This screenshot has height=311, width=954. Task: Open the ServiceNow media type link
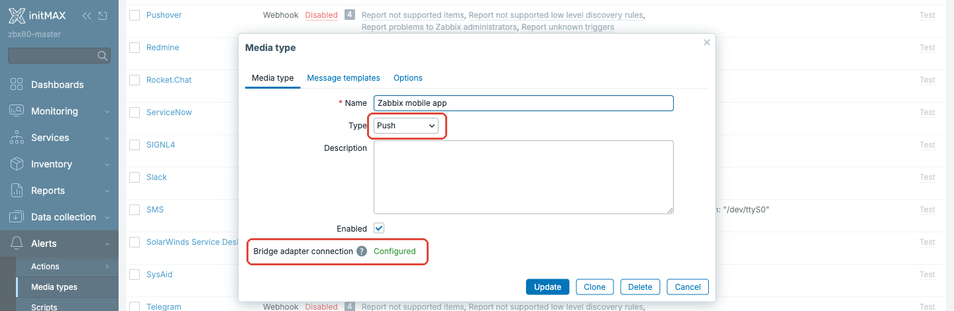point(169,112)
